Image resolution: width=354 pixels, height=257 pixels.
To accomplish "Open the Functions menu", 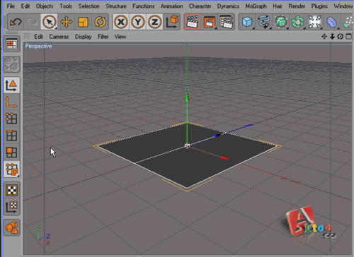I will [143, 6].
